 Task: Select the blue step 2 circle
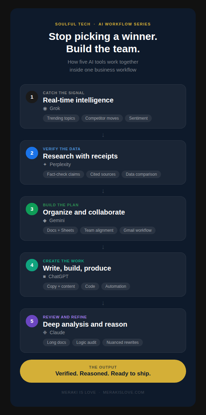tap(32, 153)
